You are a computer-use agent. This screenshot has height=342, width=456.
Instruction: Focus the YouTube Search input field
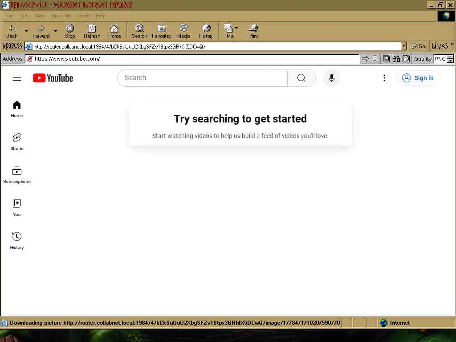click(203, 77)
